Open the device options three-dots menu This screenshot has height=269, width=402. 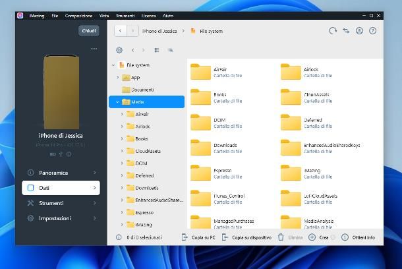click(94, 49)
